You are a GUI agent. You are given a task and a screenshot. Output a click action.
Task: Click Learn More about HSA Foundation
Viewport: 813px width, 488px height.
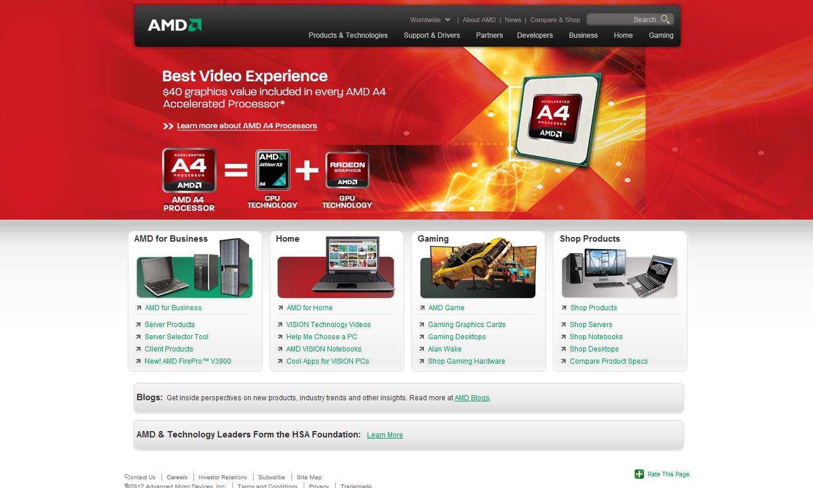point(385,435)
